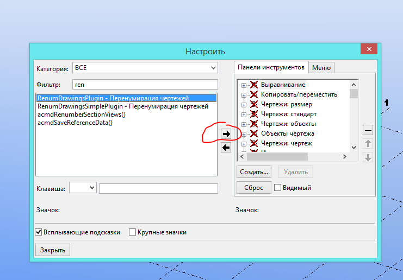Screen dimensions: 403x280
Task: Select Чертежи: стандарт toolbar in tree
Action: (289, 114)
